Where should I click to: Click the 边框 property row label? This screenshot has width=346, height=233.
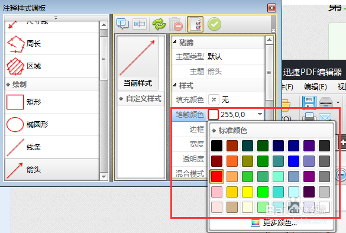(197, 130)
